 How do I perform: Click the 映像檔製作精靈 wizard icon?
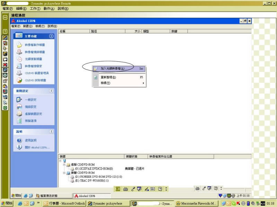[19, 45]
